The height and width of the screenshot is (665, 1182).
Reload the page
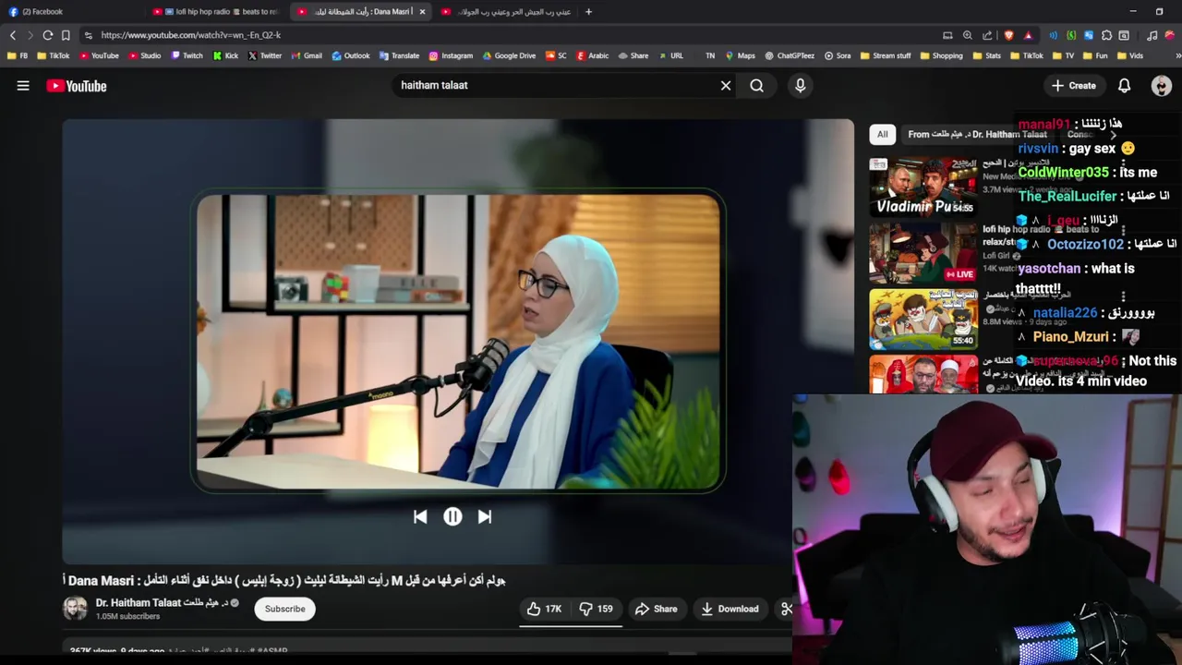coord(48,35)
